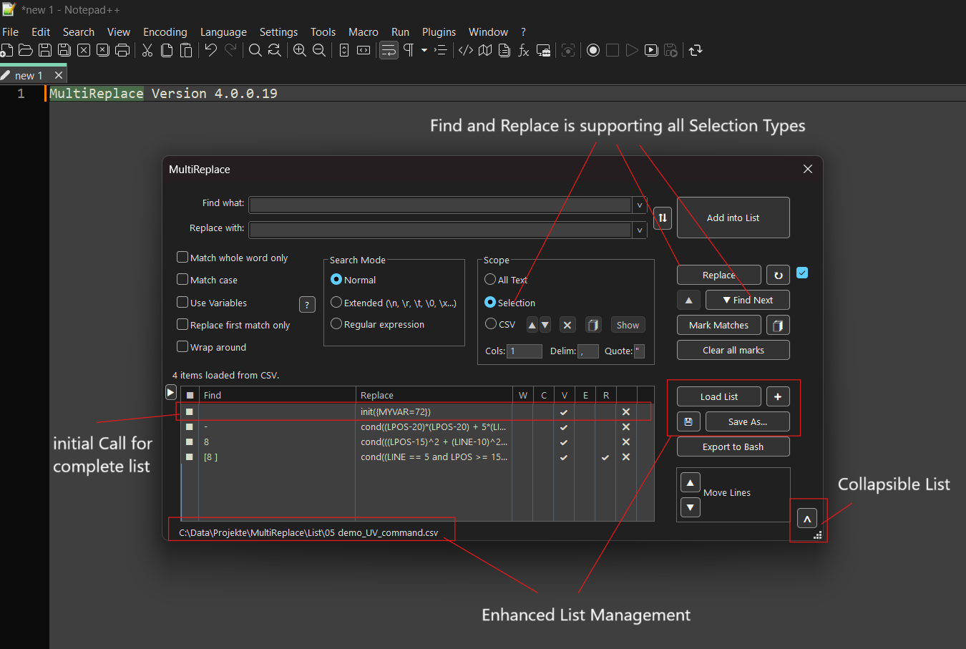This screenshot has height=649, width=966.
Task: Click the Export to Bash button
Action: click(x=733, y=447)
